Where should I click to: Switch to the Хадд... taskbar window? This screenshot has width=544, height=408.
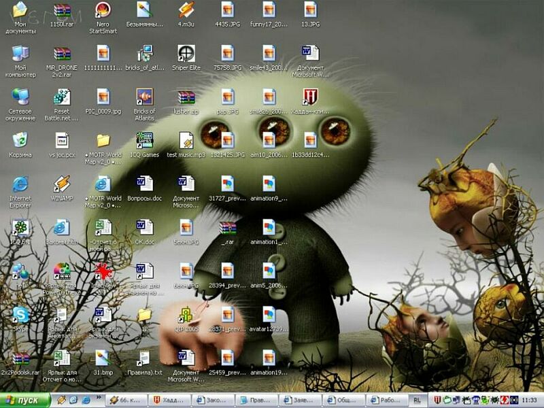(169, 401)
